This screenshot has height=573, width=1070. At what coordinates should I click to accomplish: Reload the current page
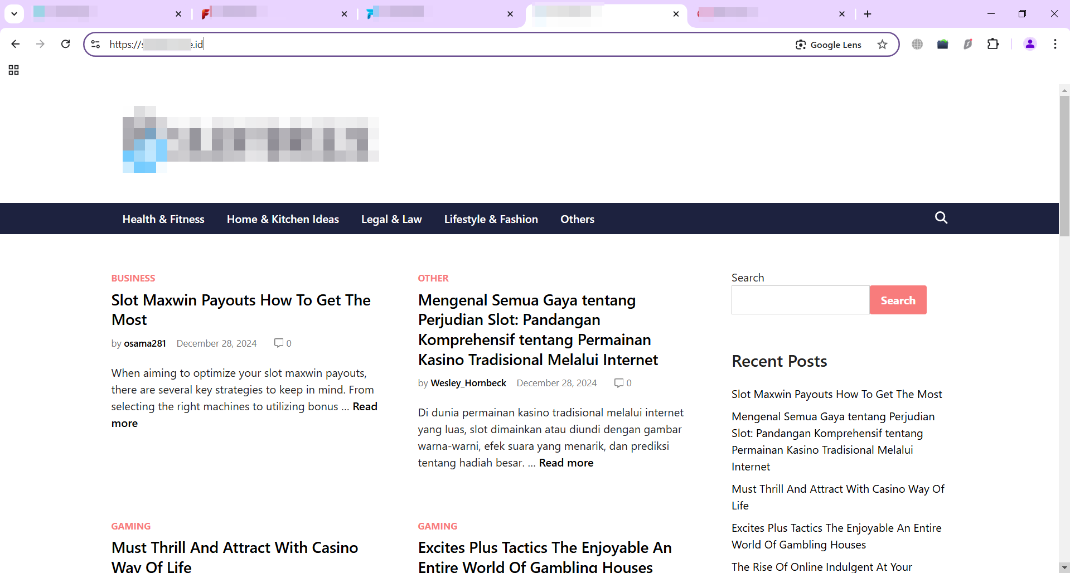[x=65, y=44]
